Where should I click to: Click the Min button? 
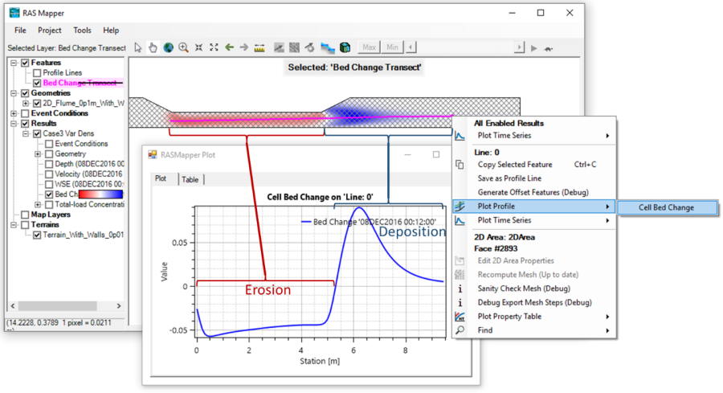coord(392,47)
